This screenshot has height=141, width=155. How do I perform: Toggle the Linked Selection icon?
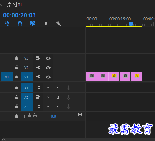point(33,23)
